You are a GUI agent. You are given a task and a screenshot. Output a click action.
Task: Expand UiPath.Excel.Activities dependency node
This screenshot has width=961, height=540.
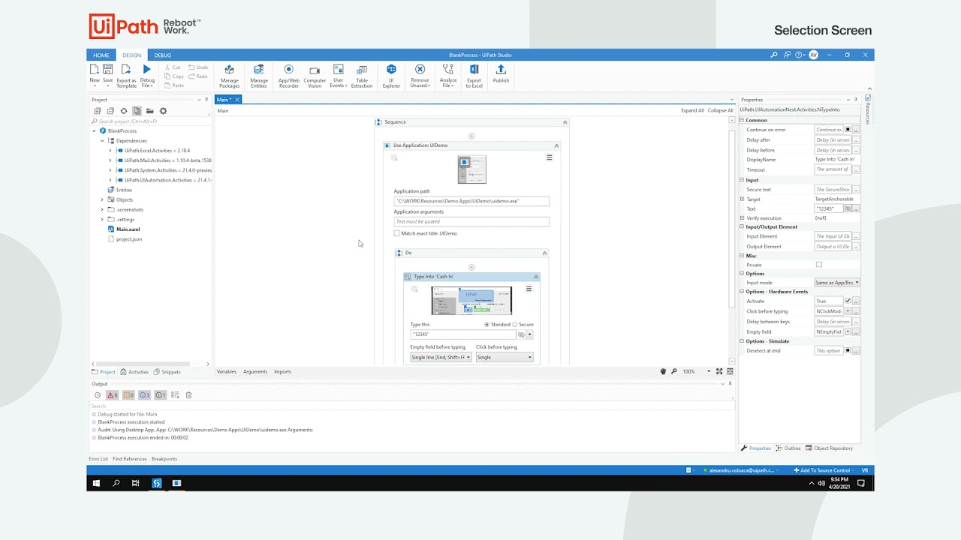pyautogui.click(x=110, y=151)
